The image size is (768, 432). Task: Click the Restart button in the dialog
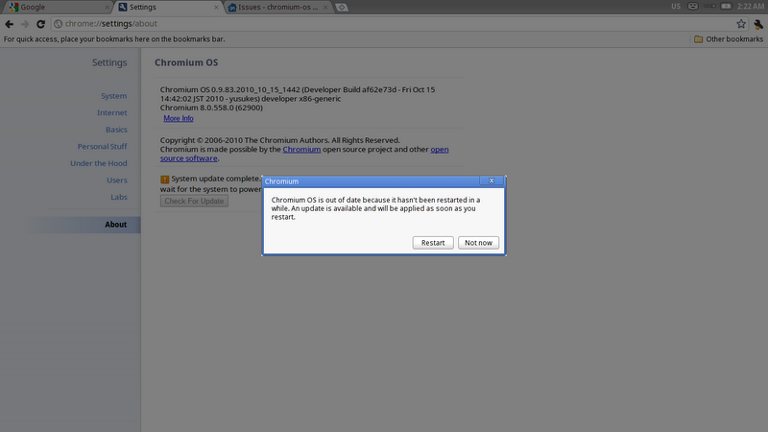coord(433,243)
